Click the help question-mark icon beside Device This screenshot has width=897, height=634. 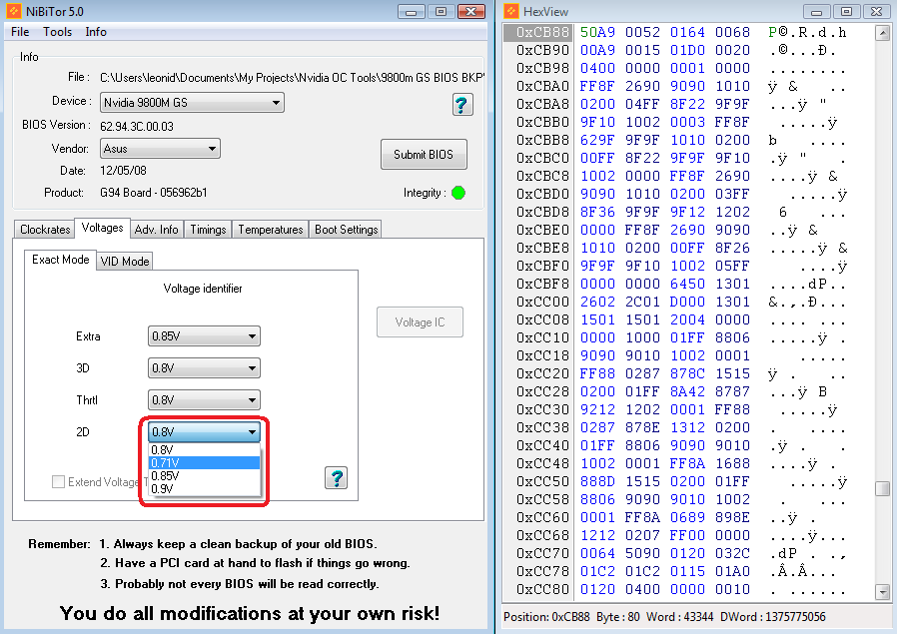tap(462, 105)
